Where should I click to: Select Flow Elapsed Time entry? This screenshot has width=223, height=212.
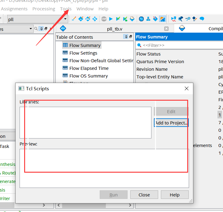[x=86, y=68]
